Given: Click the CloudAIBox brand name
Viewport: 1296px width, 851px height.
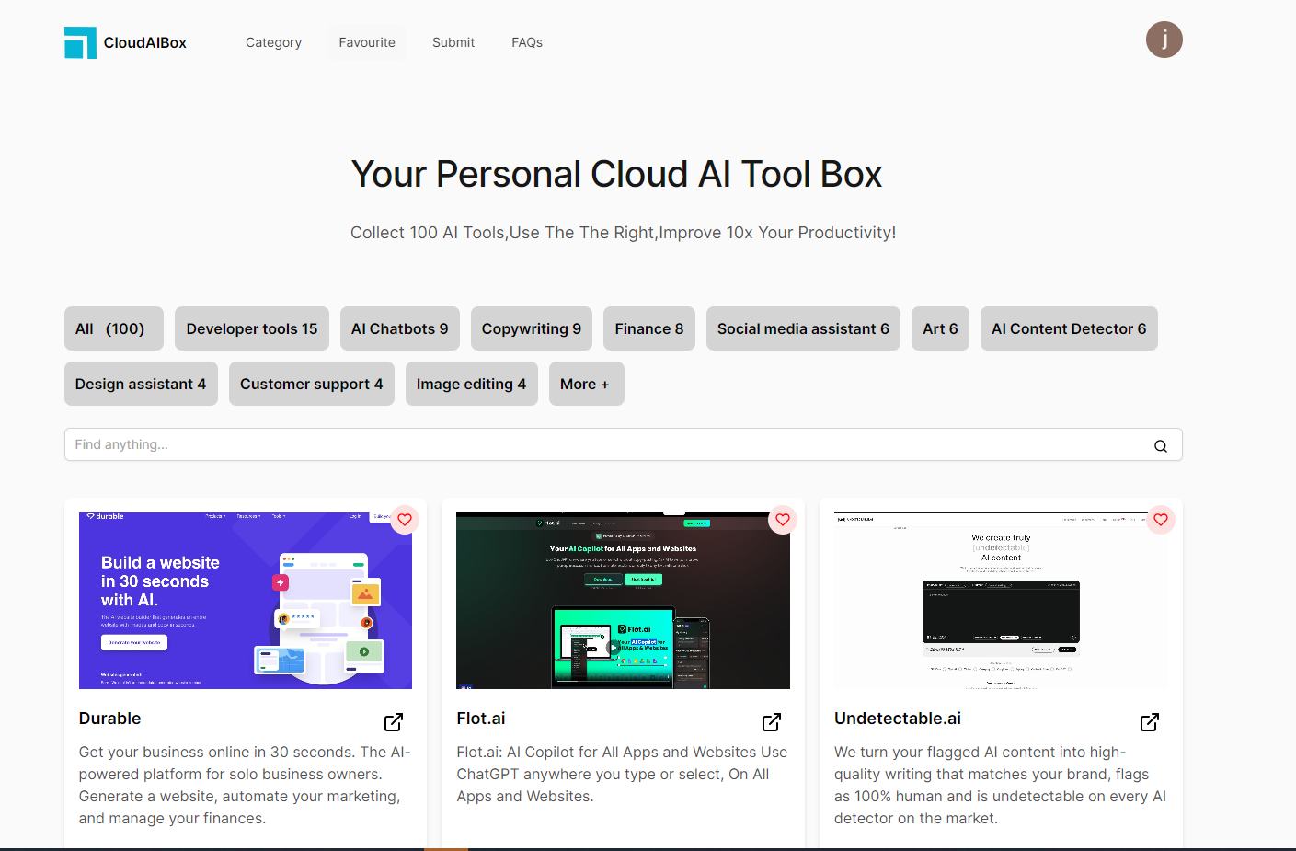Looking at the screenshot, I should (x=145, y=42).
